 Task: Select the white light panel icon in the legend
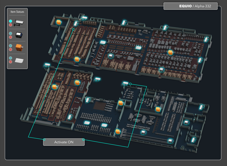tap(19, 60)
